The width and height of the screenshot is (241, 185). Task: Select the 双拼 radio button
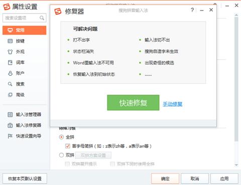click(x=61, y=155)
